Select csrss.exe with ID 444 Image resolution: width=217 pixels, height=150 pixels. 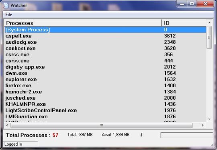(105, 61)
